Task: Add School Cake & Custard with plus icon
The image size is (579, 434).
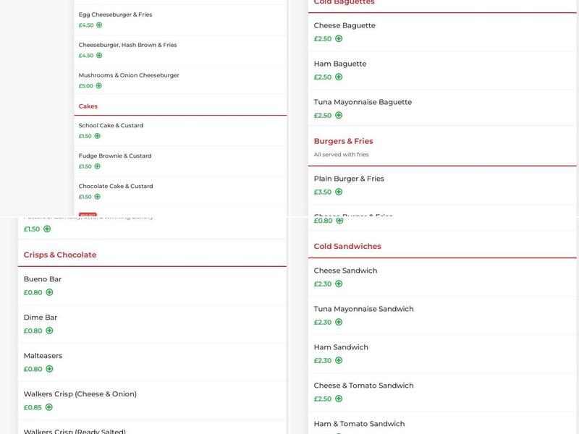Action: tap(98, 136)
